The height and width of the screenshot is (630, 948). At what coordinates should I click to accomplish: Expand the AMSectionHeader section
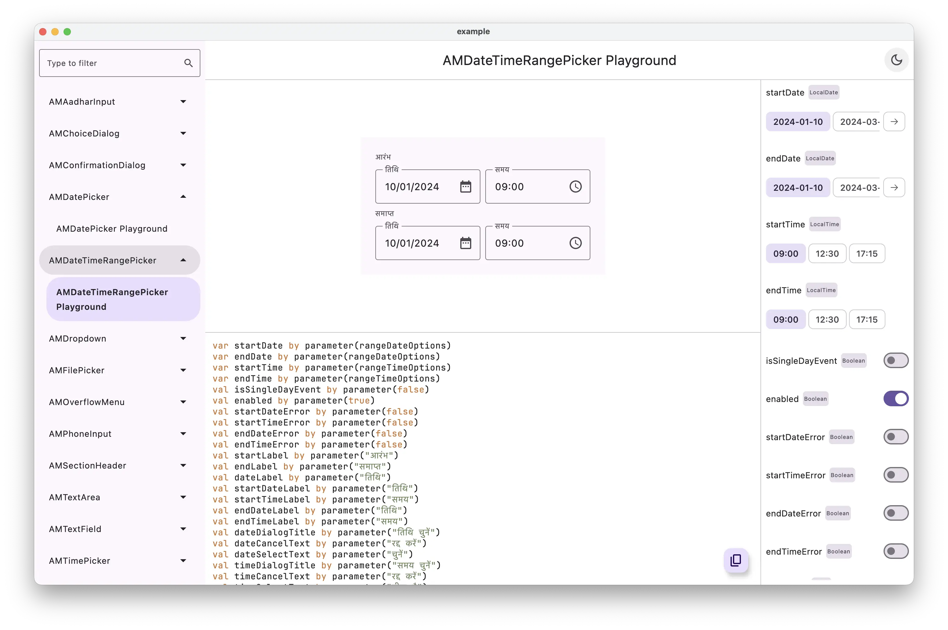tap(119, 466)
